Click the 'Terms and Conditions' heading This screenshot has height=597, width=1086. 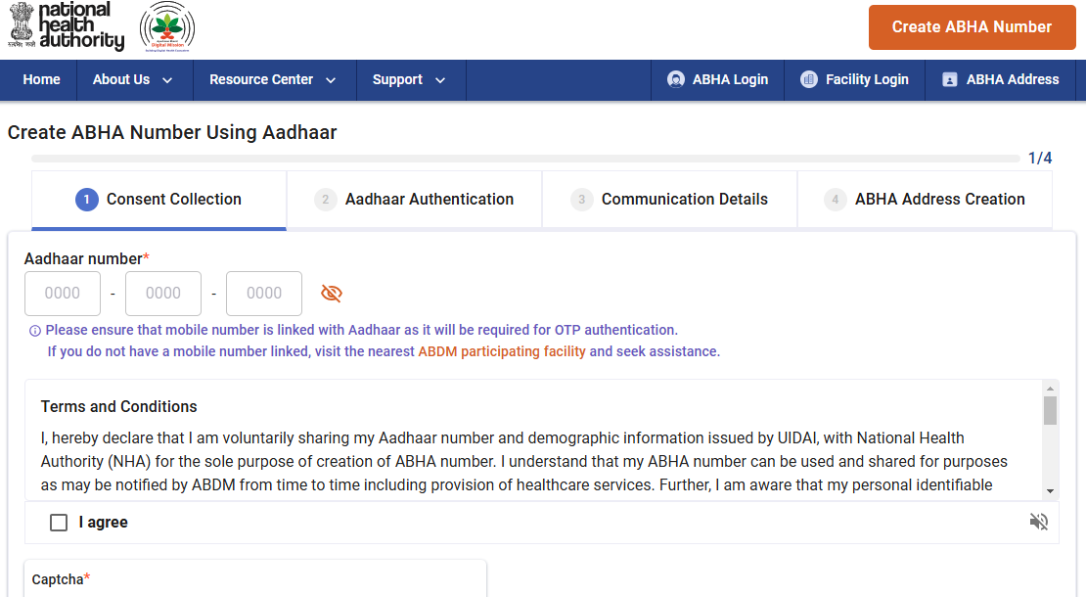119,406
